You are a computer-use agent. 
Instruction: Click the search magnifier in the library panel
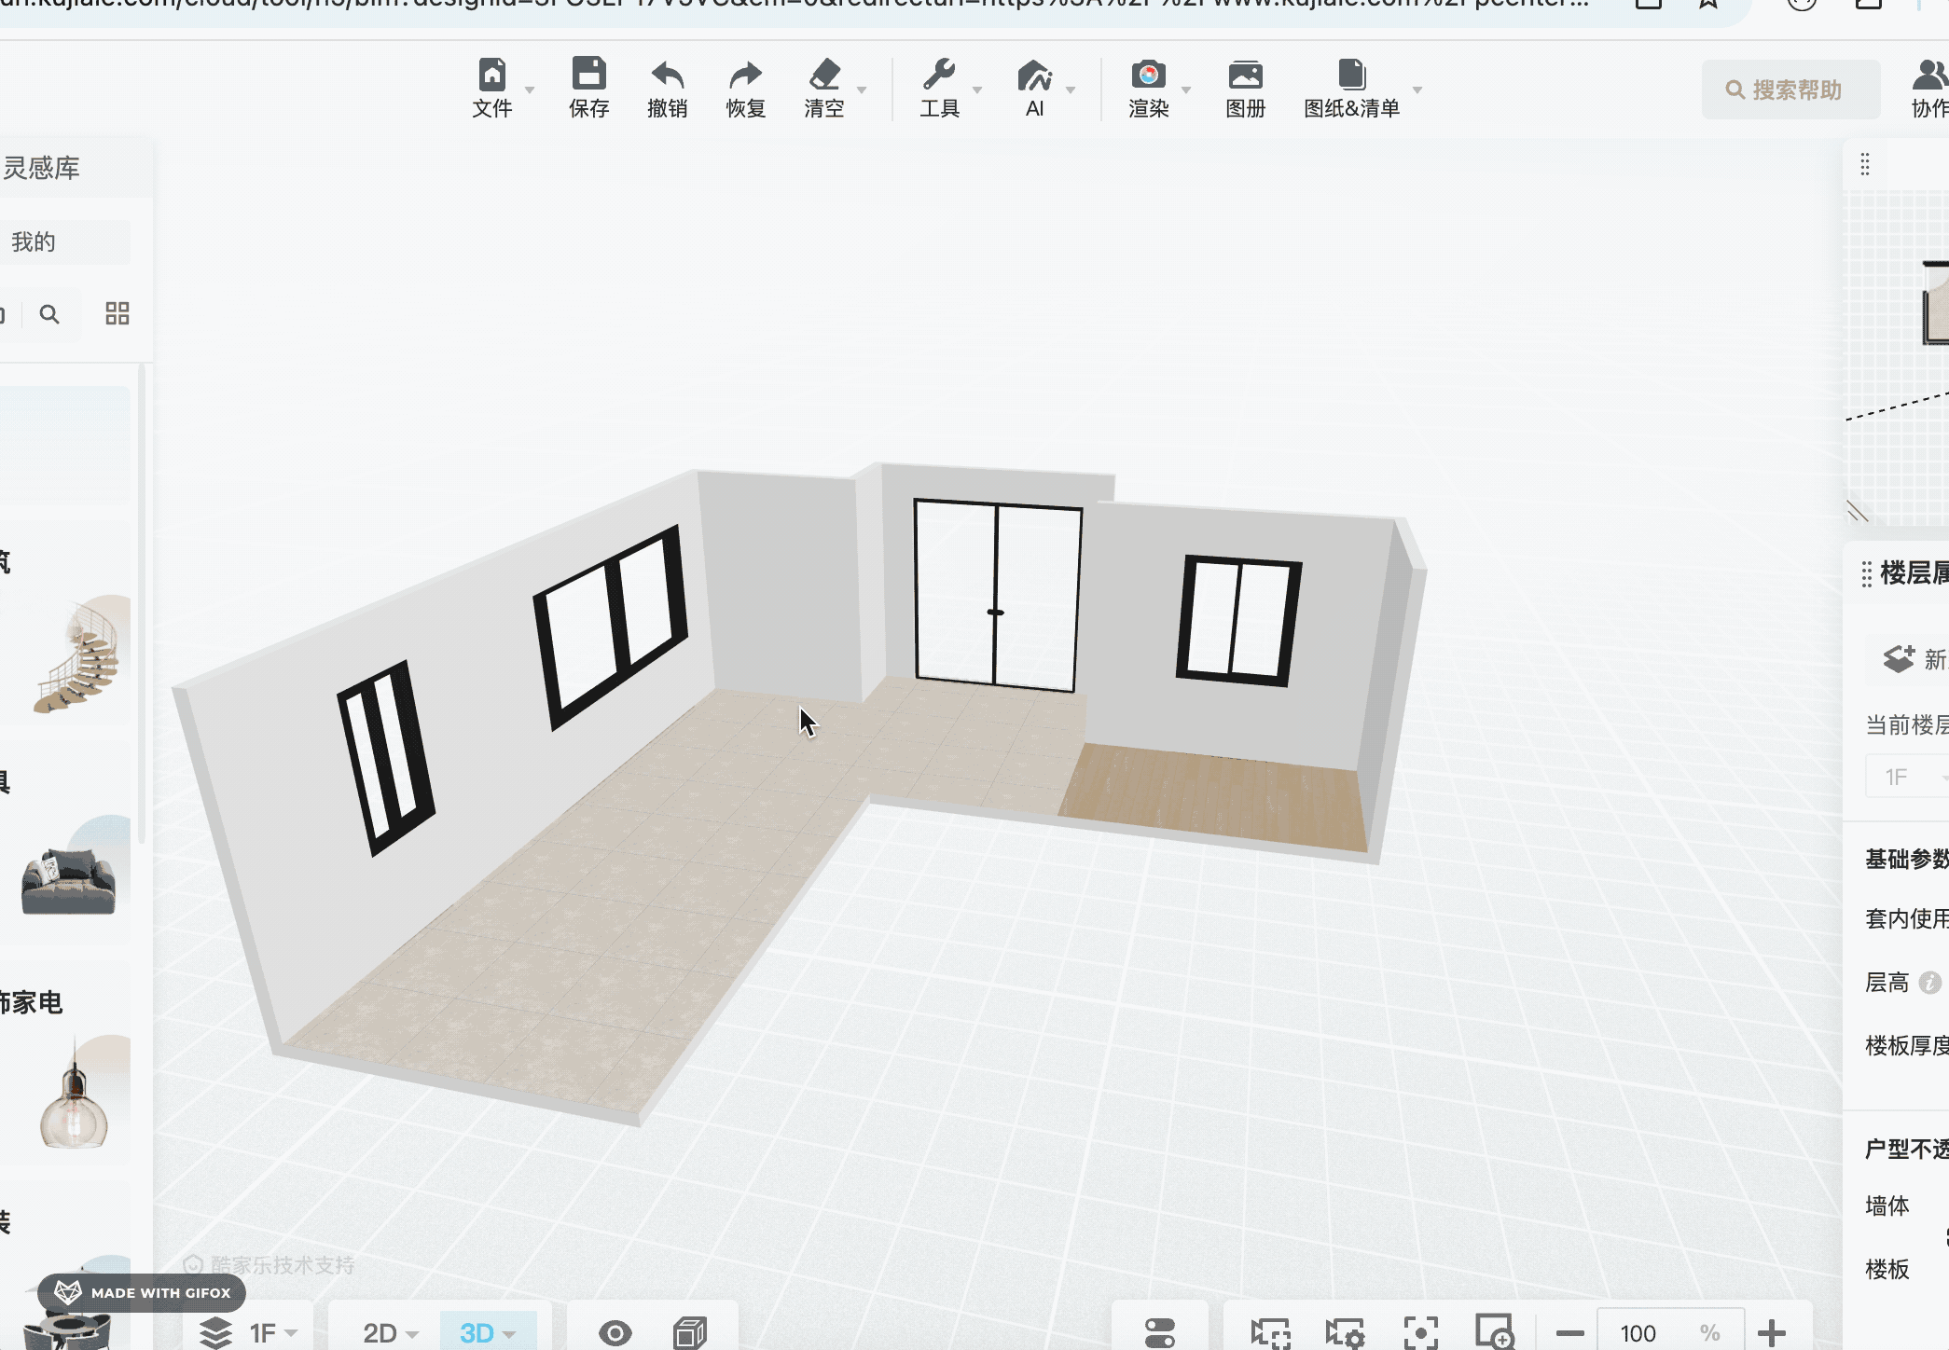click(x=49, y=314)
